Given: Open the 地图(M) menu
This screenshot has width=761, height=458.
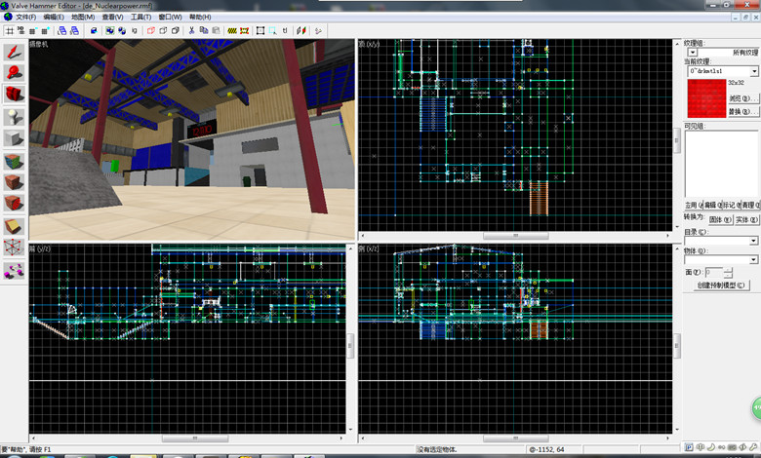Looking at the screenshot, I should pyautogui.click(x=83, y=17).
